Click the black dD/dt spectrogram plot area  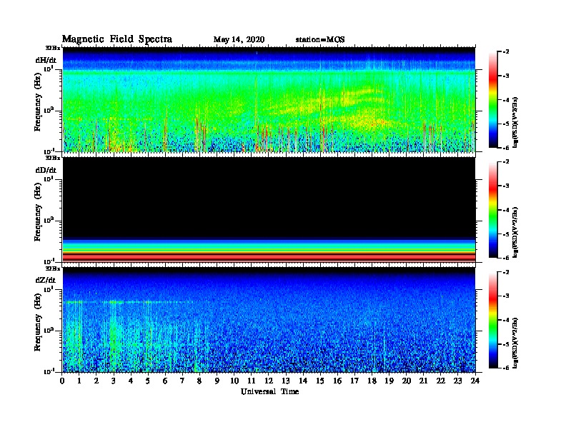pos(269,210)
